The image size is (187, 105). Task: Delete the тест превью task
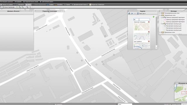tap(149, 41)
